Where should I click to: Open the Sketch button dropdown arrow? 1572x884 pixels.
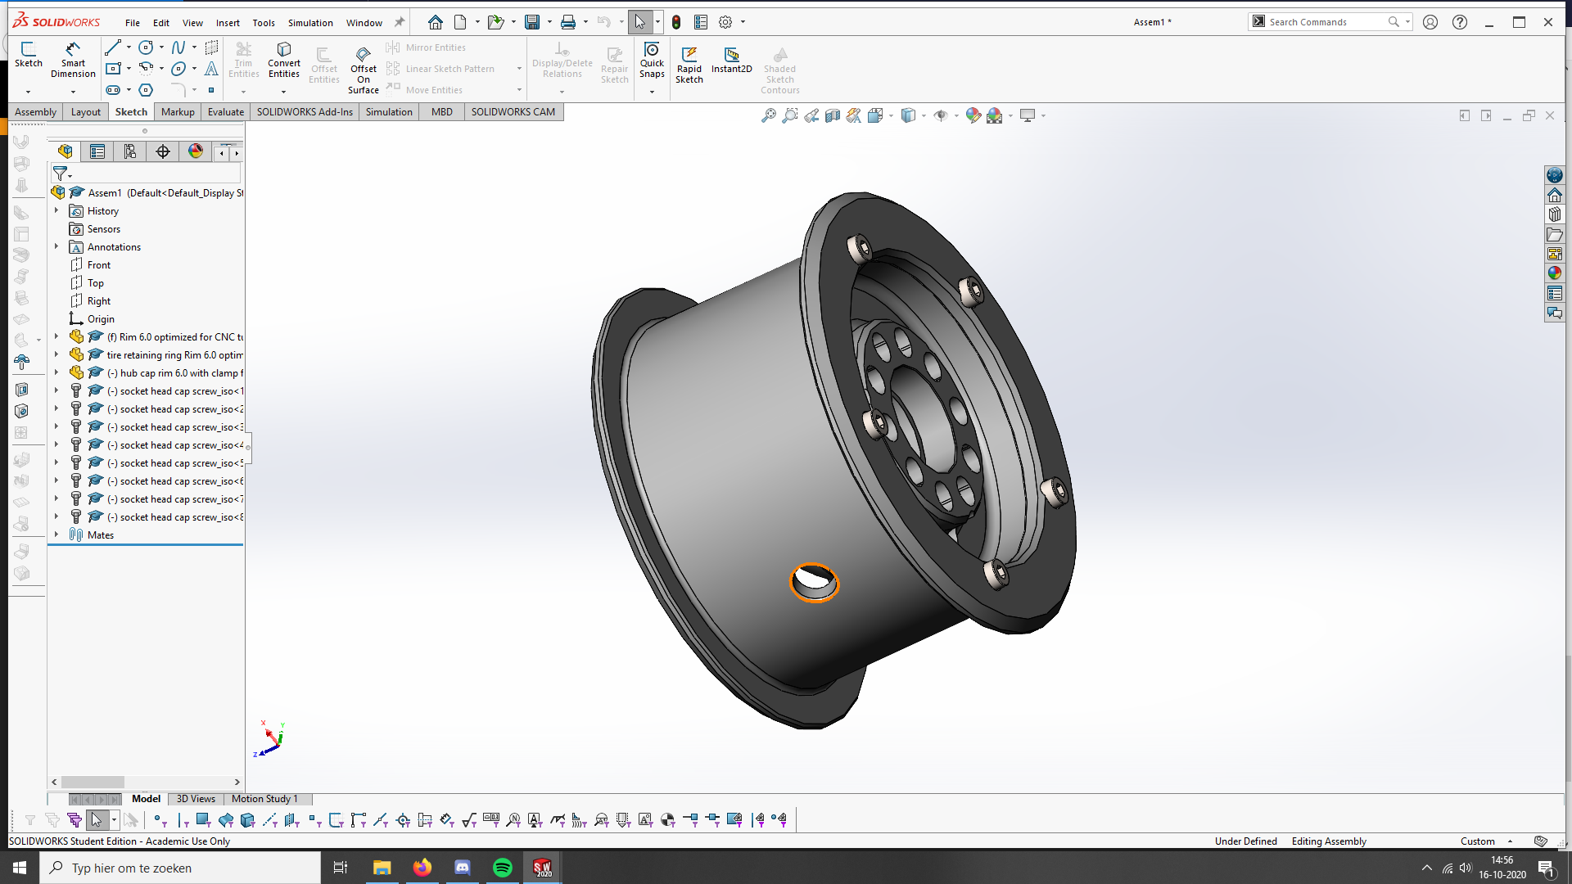pos(28,92)
